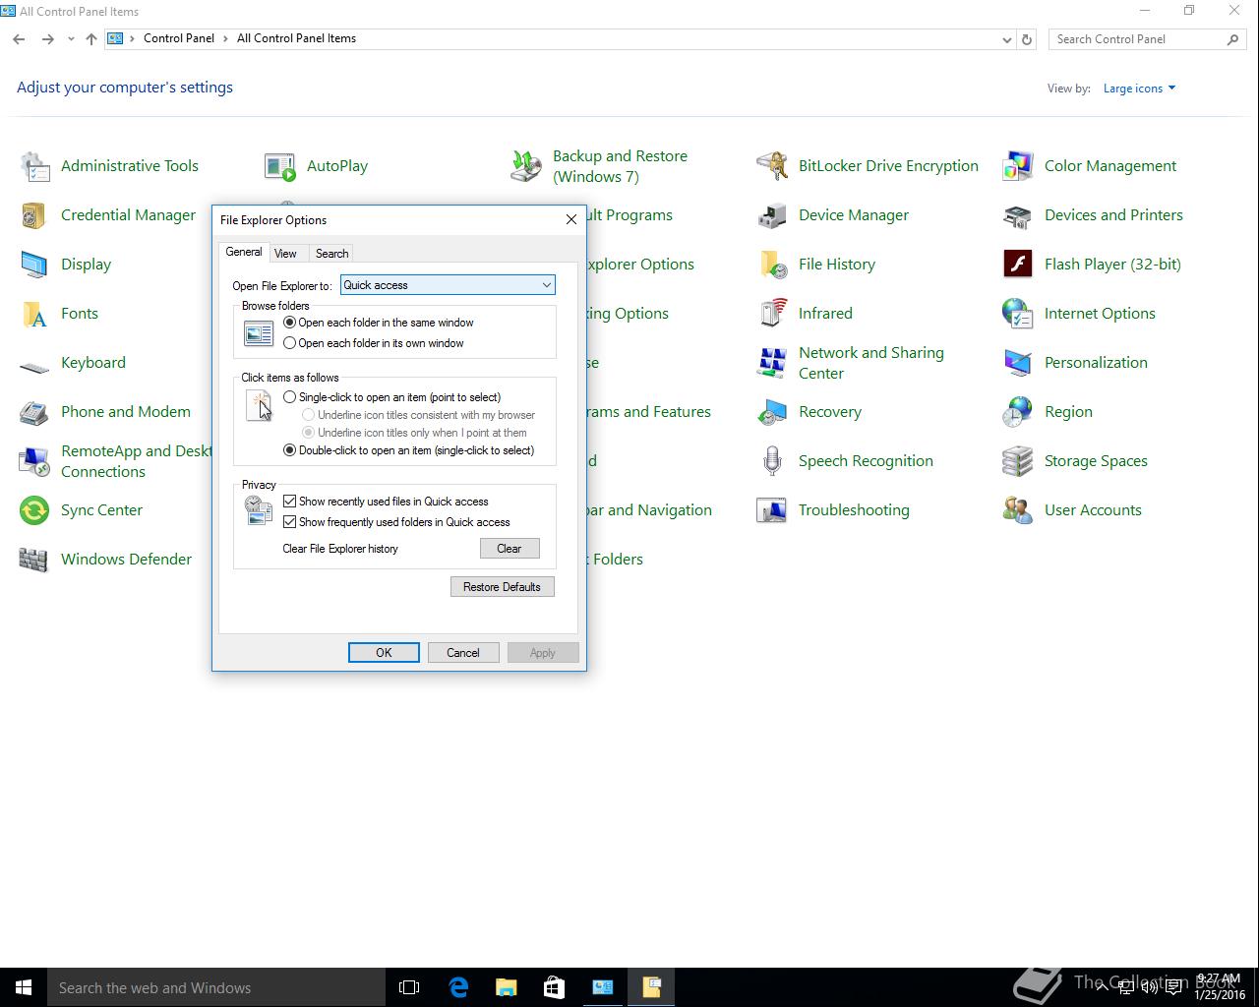
Task: Click the Back navigation arrow
Action: coord(19,39)
